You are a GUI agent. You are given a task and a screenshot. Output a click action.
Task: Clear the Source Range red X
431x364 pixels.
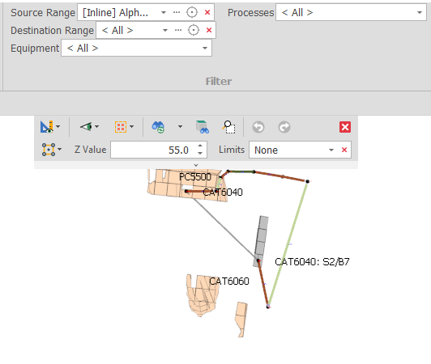click(207, 12)
